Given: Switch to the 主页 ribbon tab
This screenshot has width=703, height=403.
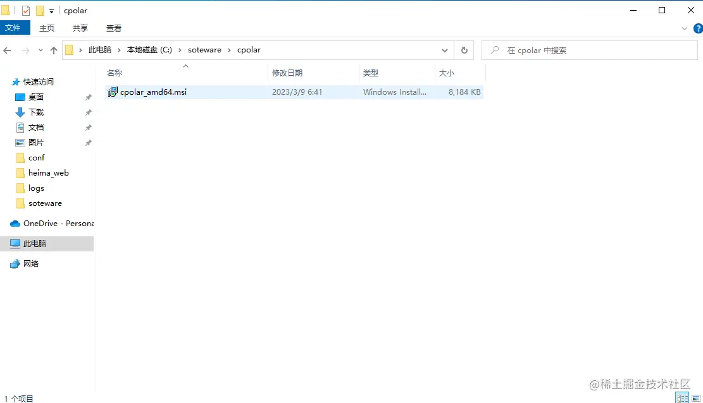Looking at the screenshot, I should (x=47, y=28).
